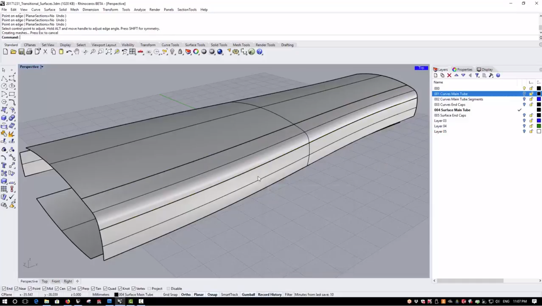Open the Surface menu

(x=49, y=9)
